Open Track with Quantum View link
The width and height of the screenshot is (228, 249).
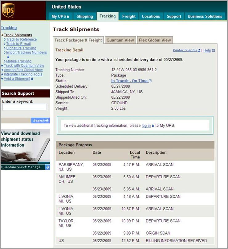(24, 65)
